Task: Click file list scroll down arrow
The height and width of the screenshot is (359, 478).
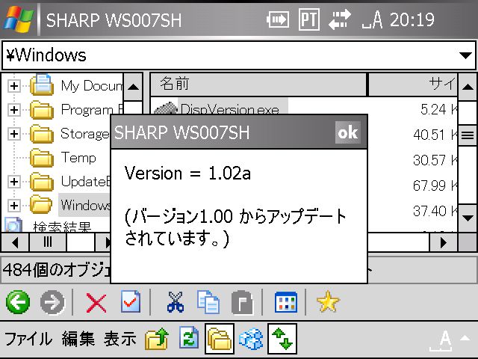Action: 468,218
